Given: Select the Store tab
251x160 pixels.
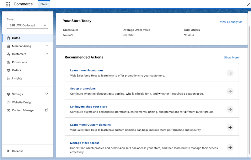Looking at the screenshot, I should [44, 4].
